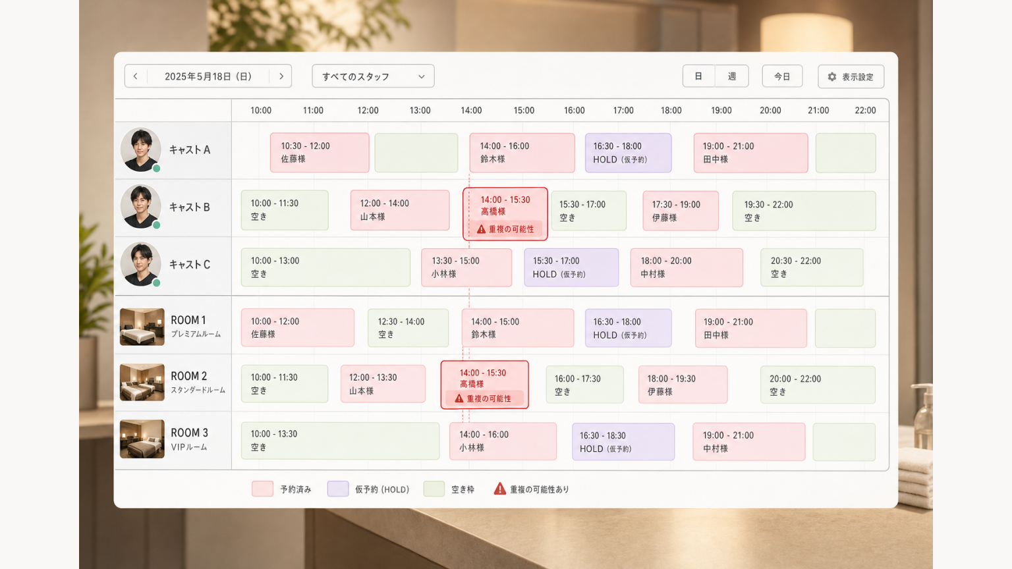Select ROOM 3 10:00 - 13:30 空き slot

tap(340, 441)
